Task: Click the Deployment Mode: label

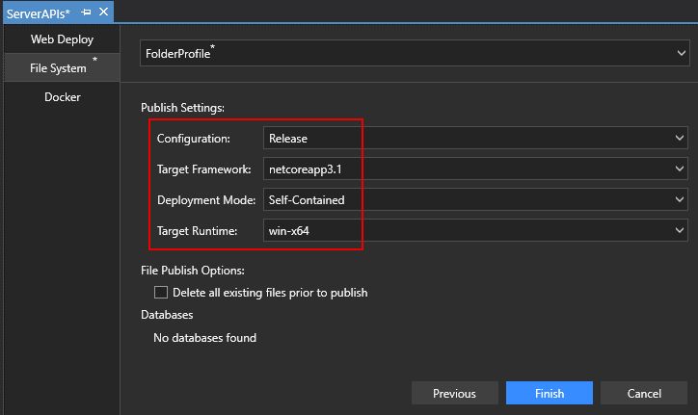Action: click(206, 200)
